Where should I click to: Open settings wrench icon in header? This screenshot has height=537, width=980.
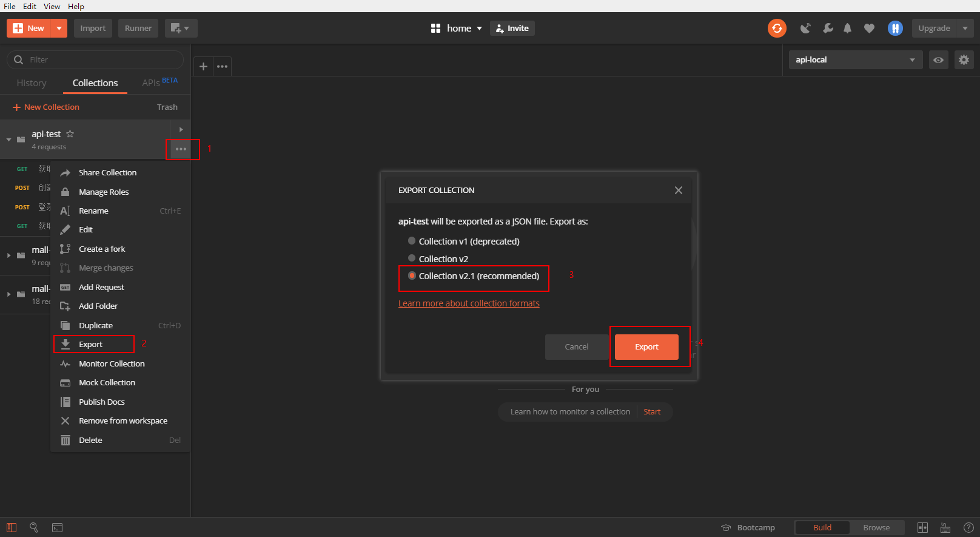click(828, 28)
